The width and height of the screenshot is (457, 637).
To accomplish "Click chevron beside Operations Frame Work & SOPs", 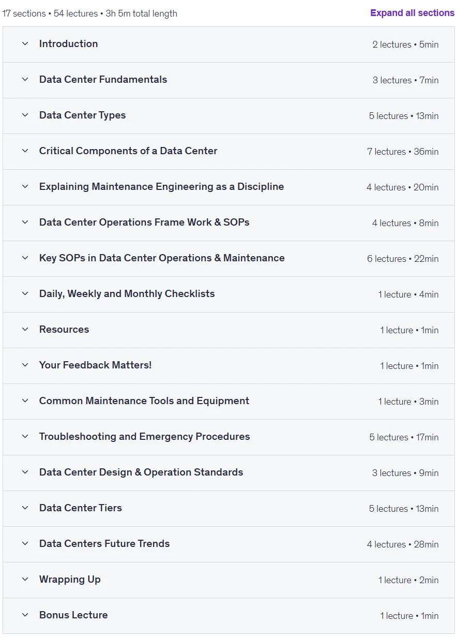I will pyautogui.click(x=25, y=223).
